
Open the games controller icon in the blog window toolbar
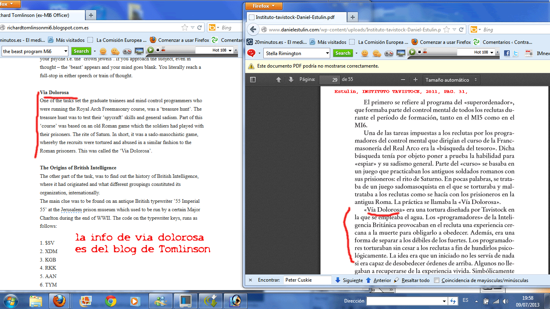coord(127,51)
